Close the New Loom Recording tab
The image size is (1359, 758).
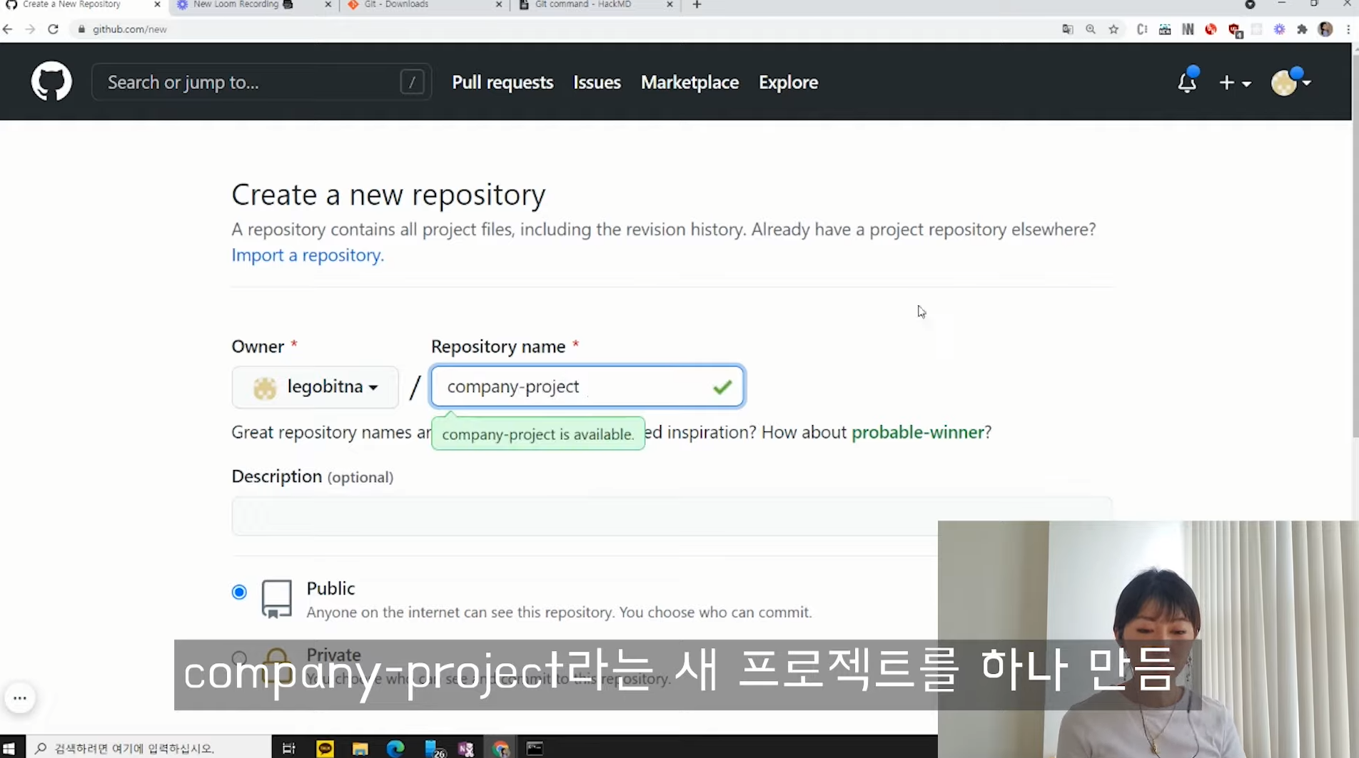pos(328,4)
